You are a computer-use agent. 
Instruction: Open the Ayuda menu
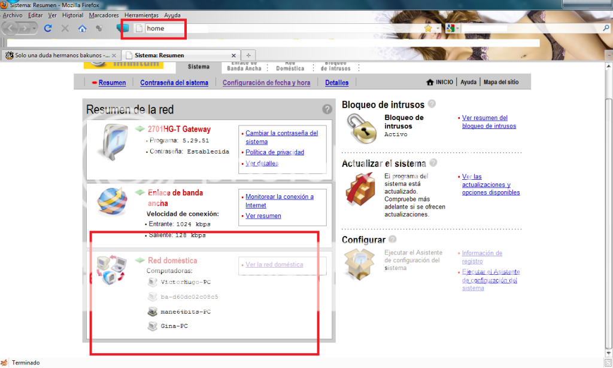coord(172,15)
